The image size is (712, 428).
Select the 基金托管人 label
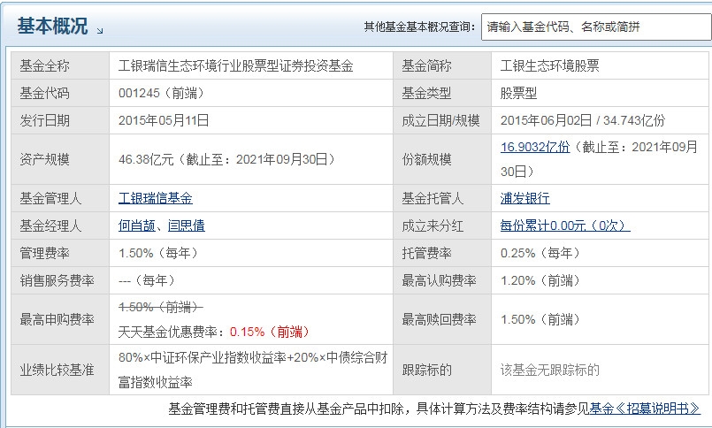(x=433, y=198)
